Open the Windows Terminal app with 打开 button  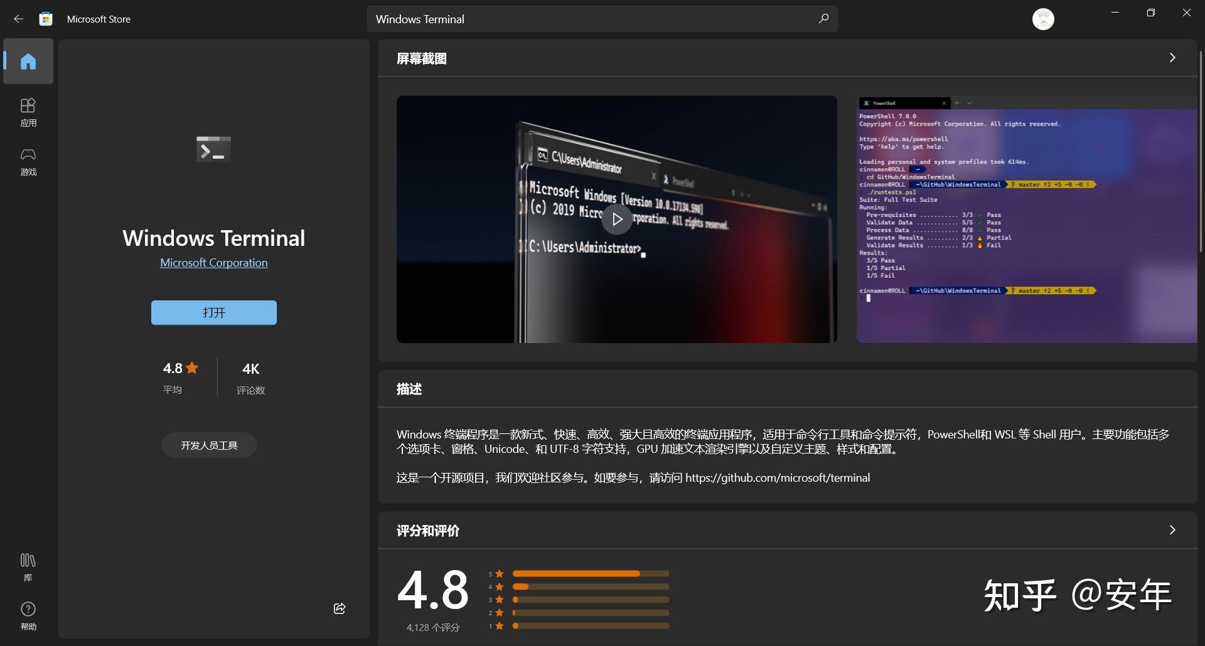213,312
